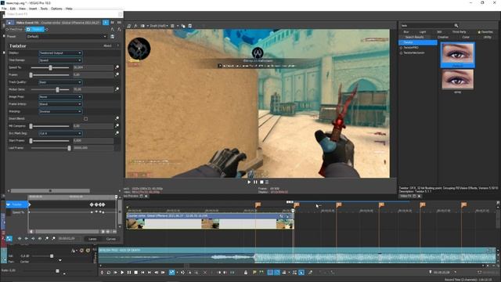Viewport: 501px width, 282px height.
Task: Click the first orange timeline marker
Action: [258, 204]
